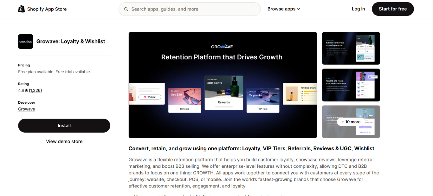Click the Referrals Get $20 card
The width and height of the screenshot is (433, 196).
click(x=185, y=99)
